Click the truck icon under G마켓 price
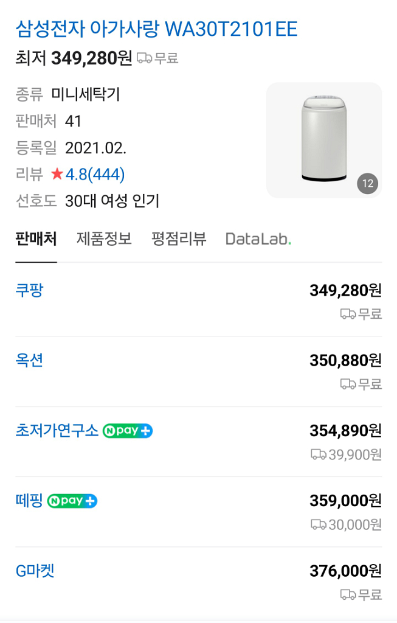 pyautogui.click(x=348, y=594)
